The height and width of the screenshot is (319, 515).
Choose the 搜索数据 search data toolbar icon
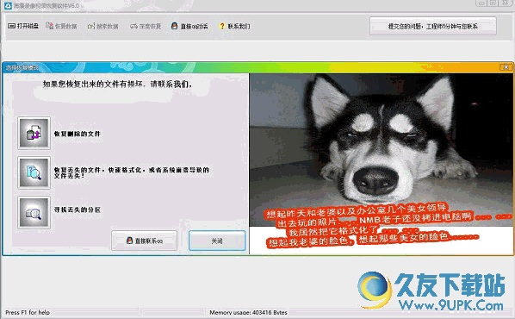91,26
